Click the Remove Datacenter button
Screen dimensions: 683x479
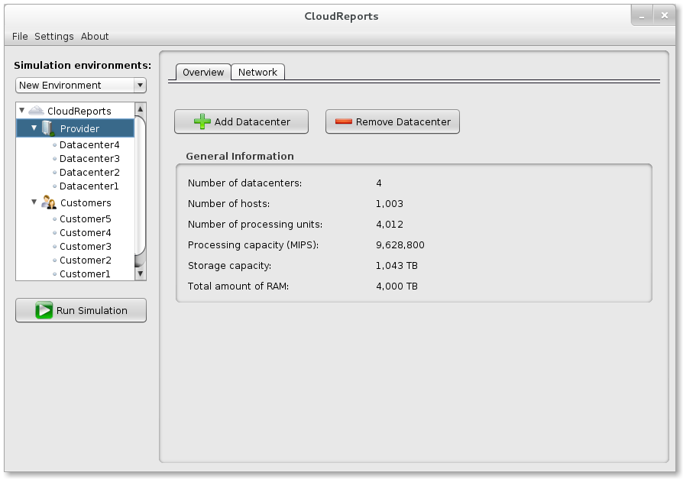[392, 121]
